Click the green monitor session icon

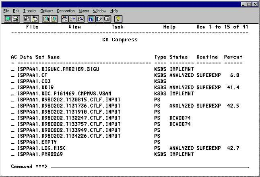8,19
